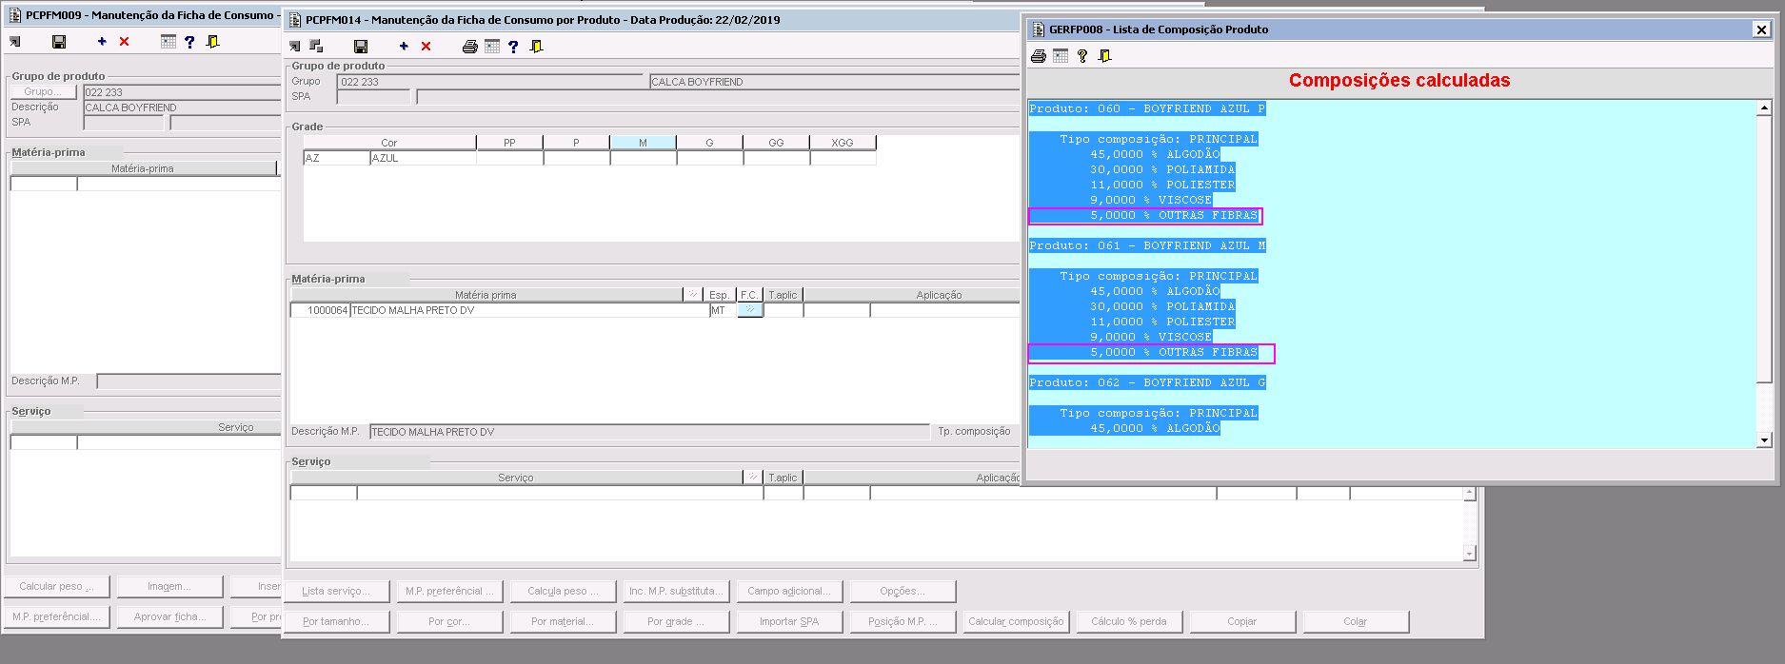Click yellow exit door icon in PCPFM014 toolbar
The width and height of the screenshot is (1785, 664).
pos(537,46)
